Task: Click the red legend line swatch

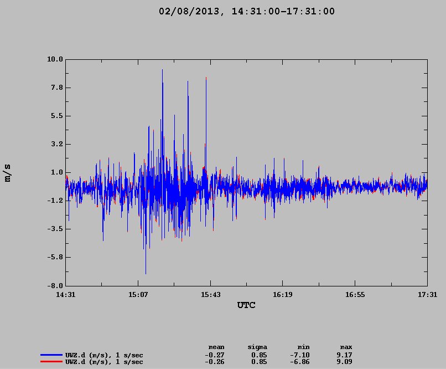Action: pyautogui.click(x=51, y=362)
